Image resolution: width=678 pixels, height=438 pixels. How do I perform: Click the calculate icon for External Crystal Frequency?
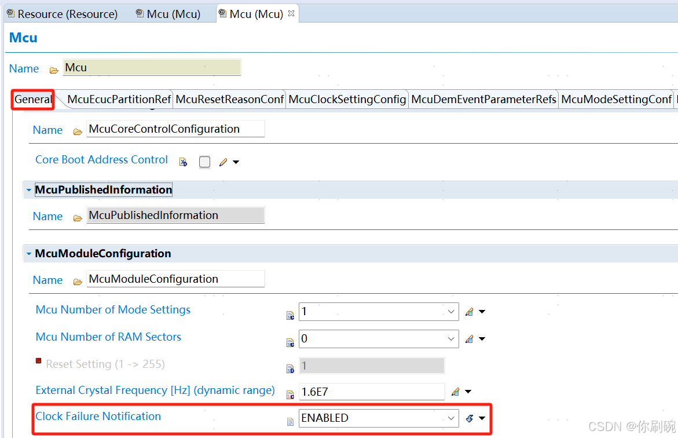(x=455, y=392)
